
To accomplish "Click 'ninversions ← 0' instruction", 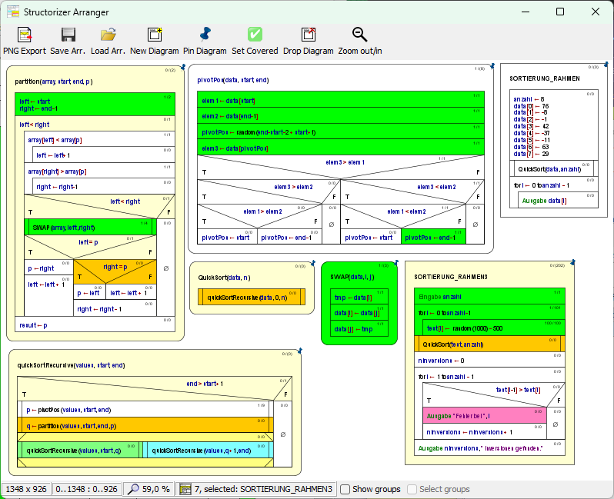I will pos(489,360).
